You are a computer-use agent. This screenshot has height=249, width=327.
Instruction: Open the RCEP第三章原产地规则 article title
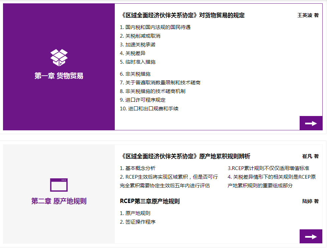tap(150, 201)
